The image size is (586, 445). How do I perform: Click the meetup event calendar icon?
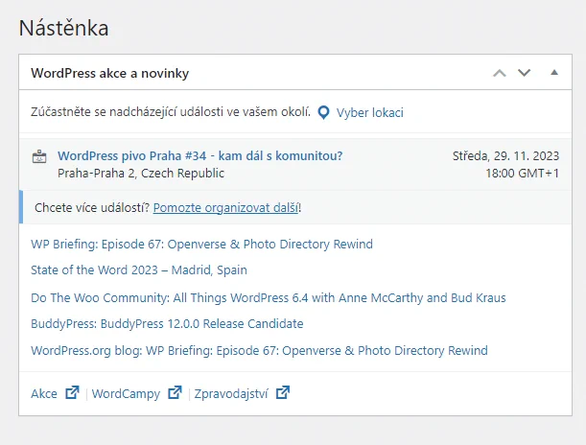(x=39, y=156)
